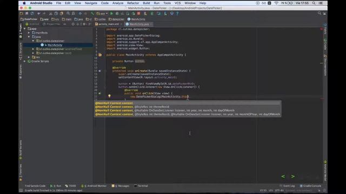Click the Cut scissors icon
The image size is (346, 194).
pyautogui.click(x=51, y=13)
